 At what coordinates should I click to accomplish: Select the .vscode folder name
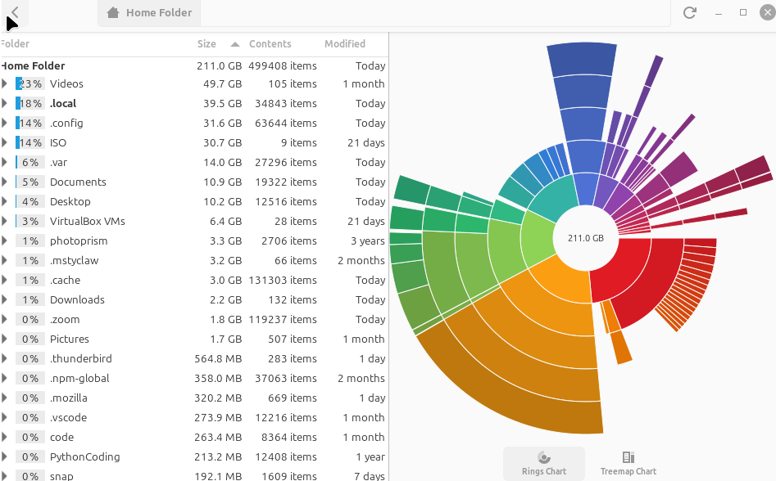point(68,417)
